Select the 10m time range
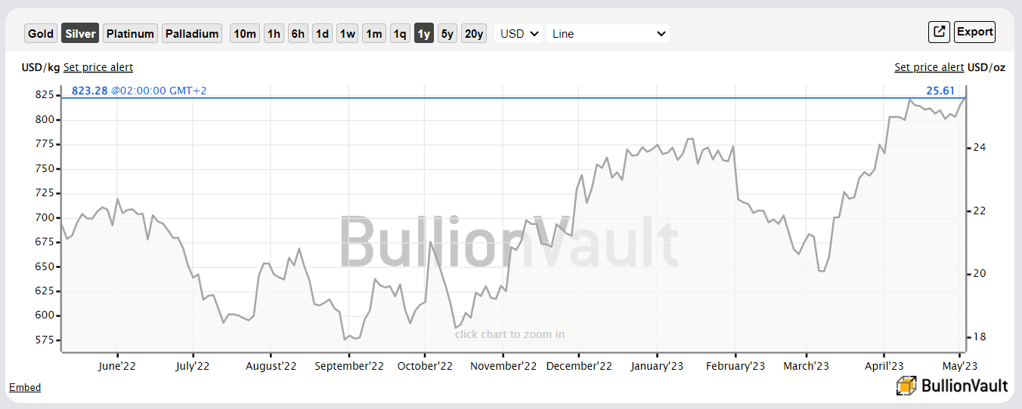Viewport: 1022px width, 409px height. (245, 33)
